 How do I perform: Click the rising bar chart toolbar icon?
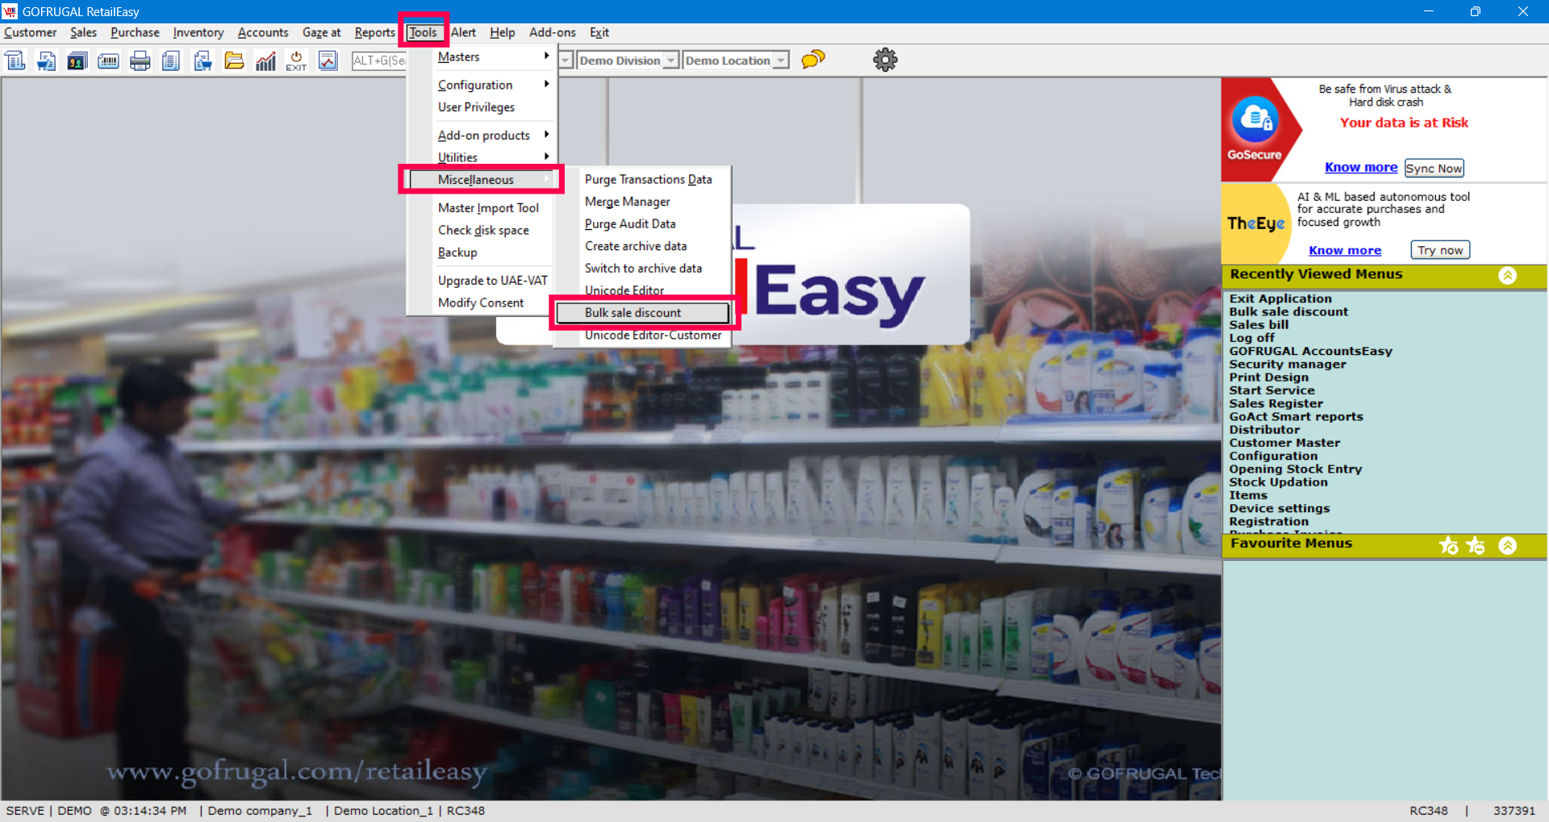[265, 61]
